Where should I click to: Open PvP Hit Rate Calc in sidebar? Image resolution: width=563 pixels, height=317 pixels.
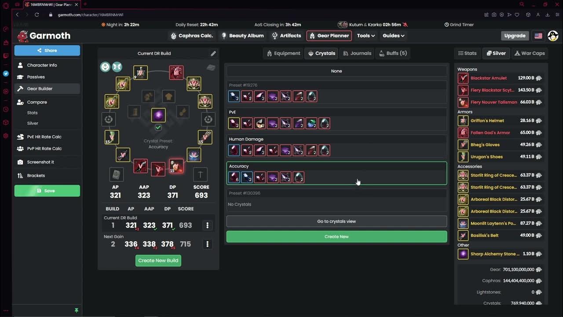[47, 149]
